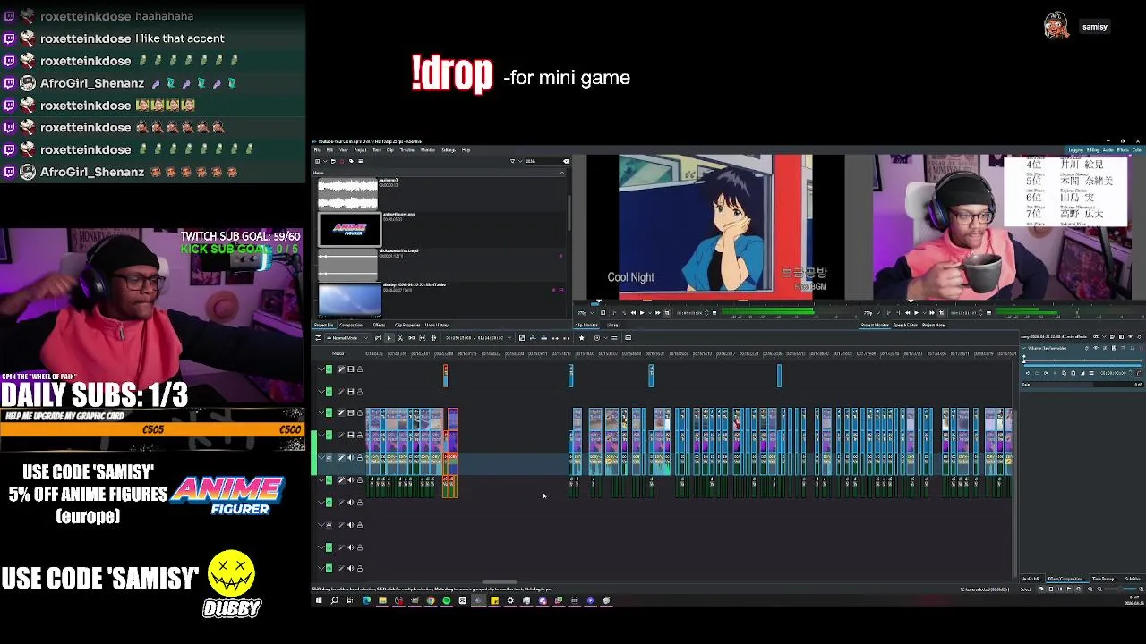Open the Library tab next to Clip Monitor
Viewport: 1146px width, 644px height.
tap(612, 325)
